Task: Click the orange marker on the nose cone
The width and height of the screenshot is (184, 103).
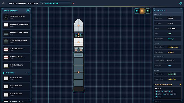Action: (79, 26)
